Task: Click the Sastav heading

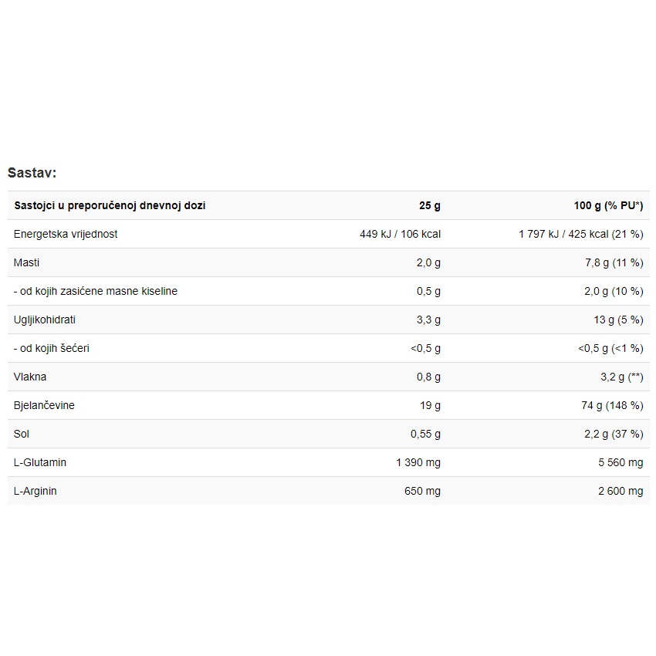Action: (x=32, y=172)
